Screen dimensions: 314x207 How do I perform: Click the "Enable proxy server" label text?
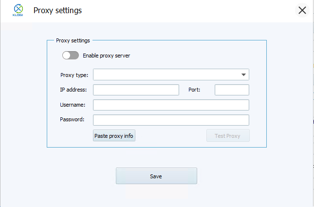[x=106, y=56]
